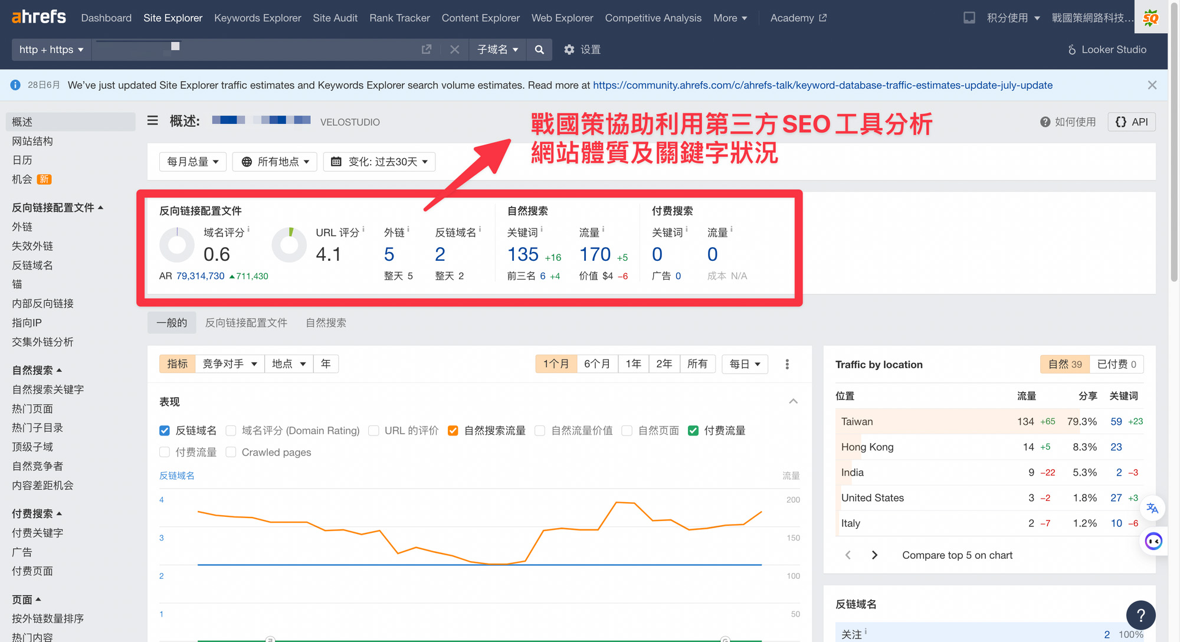The height and width of the screenshot is (642, 1180).
Task: Open the 每日 interval dropdown
Action: [745, 364]
